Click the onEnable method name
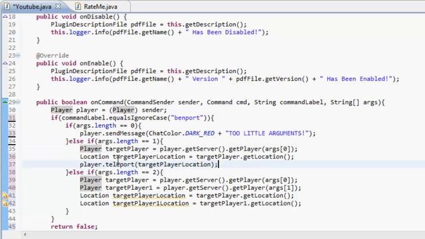The height and width of the screenshot is (239, 425). click(94, 63)
